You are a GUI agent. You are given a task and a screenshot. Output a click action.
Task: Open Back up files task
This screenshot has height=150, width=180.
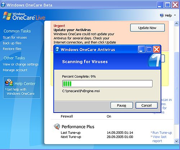pos(12,43)
